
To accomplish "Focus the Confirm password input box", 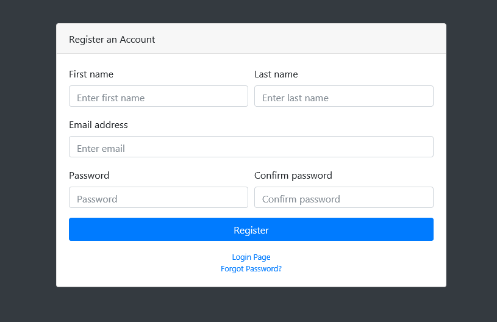I will click(x=343, y=198).
